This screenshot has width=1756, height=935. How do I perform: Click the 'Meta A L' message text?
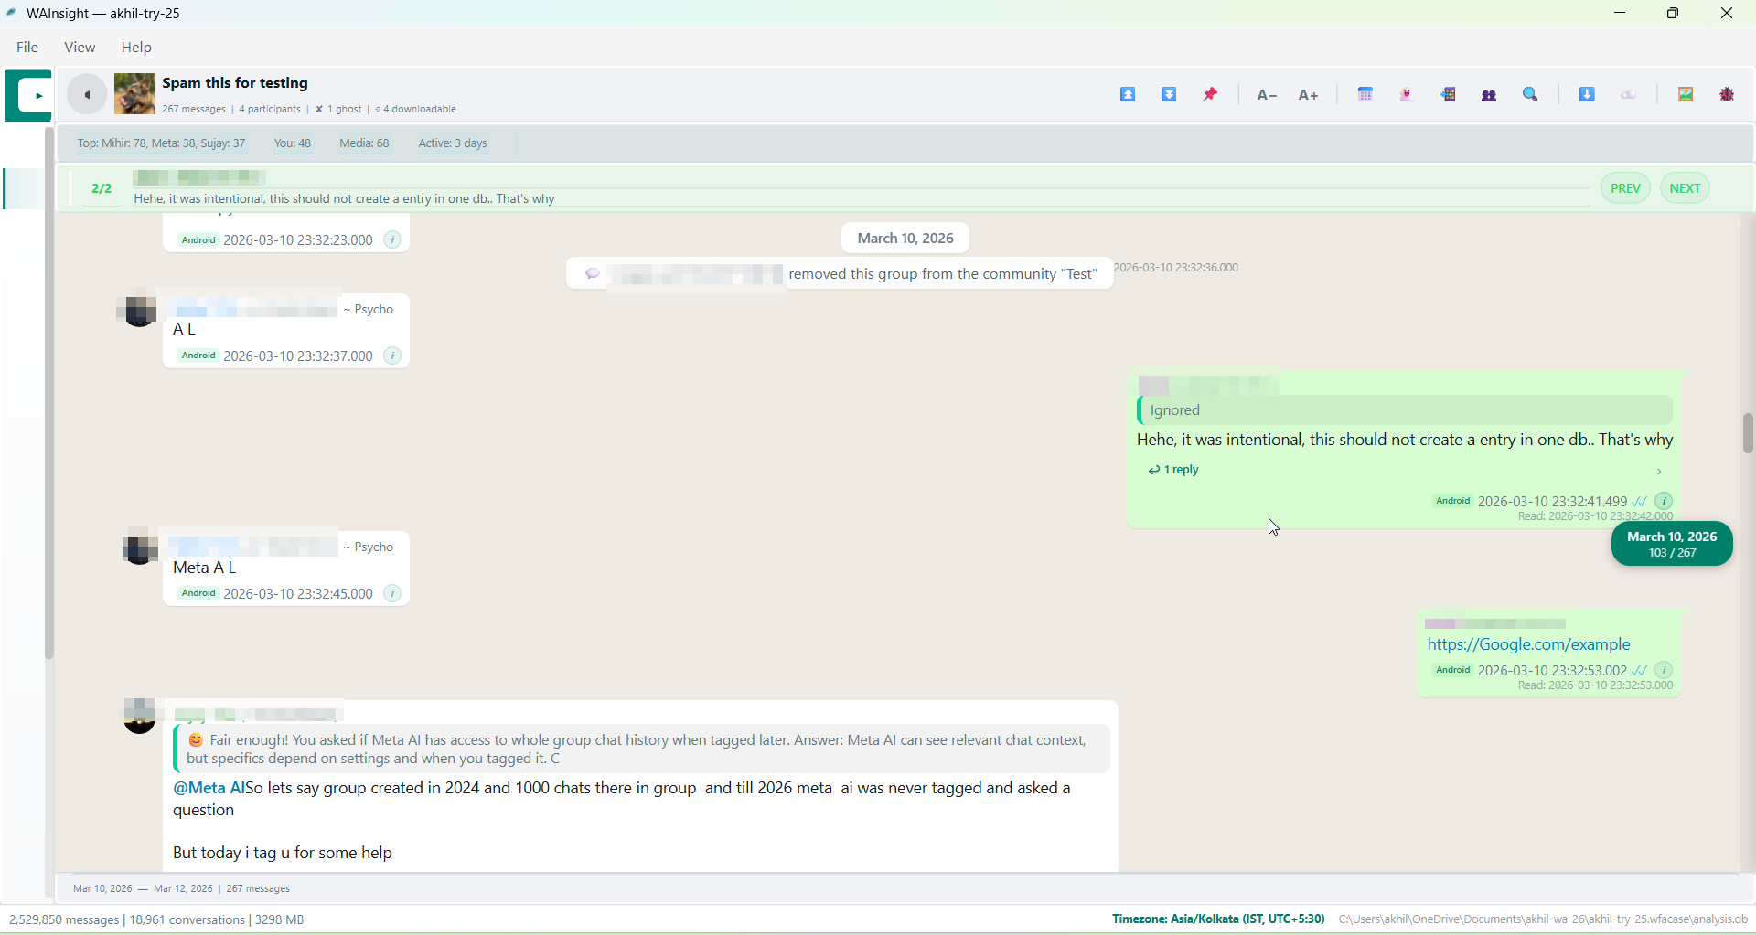[205, 568]
